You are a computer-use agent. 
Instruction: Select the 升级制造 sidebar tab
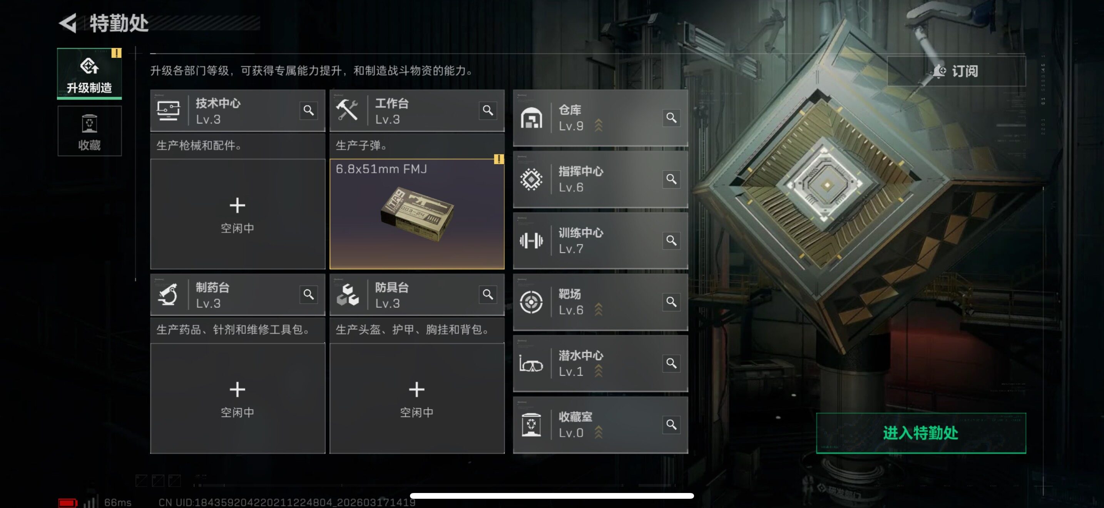90,74
